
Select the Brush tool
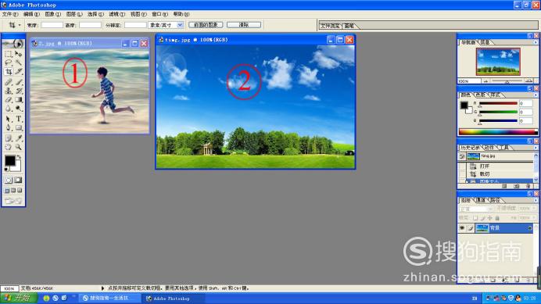19,82
